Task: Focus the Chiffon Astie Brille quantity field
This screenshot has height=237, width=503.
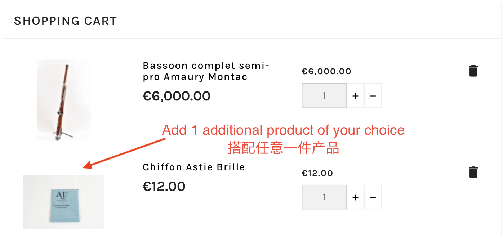Action: (x=324, y=197)
